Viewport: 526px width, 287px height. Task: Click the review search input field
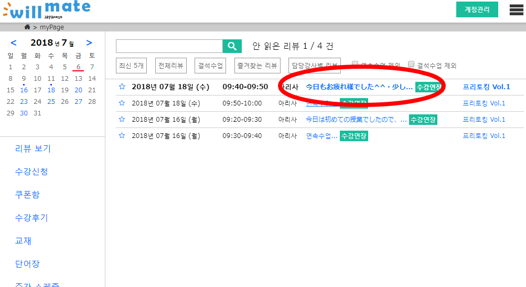tap(169, 46)
